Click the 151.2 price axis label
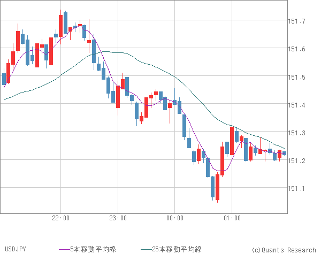 [296, 160]
